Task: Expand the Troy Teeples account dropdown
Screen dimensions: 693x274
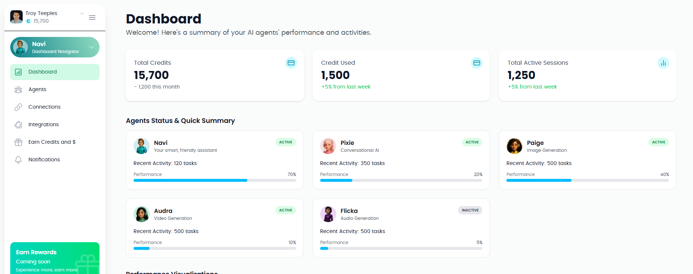Action: (82, 14)
